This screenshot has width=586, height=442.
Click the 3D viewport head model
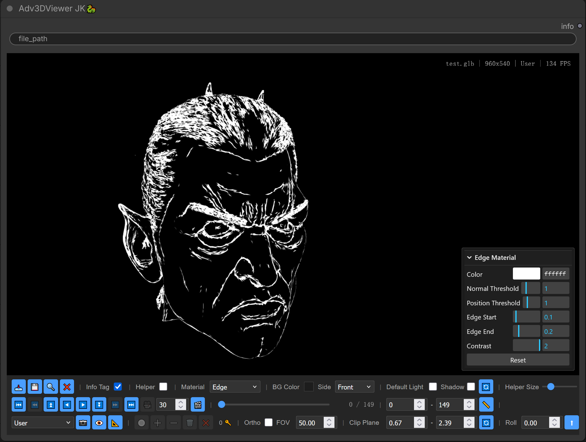(213, 220)
